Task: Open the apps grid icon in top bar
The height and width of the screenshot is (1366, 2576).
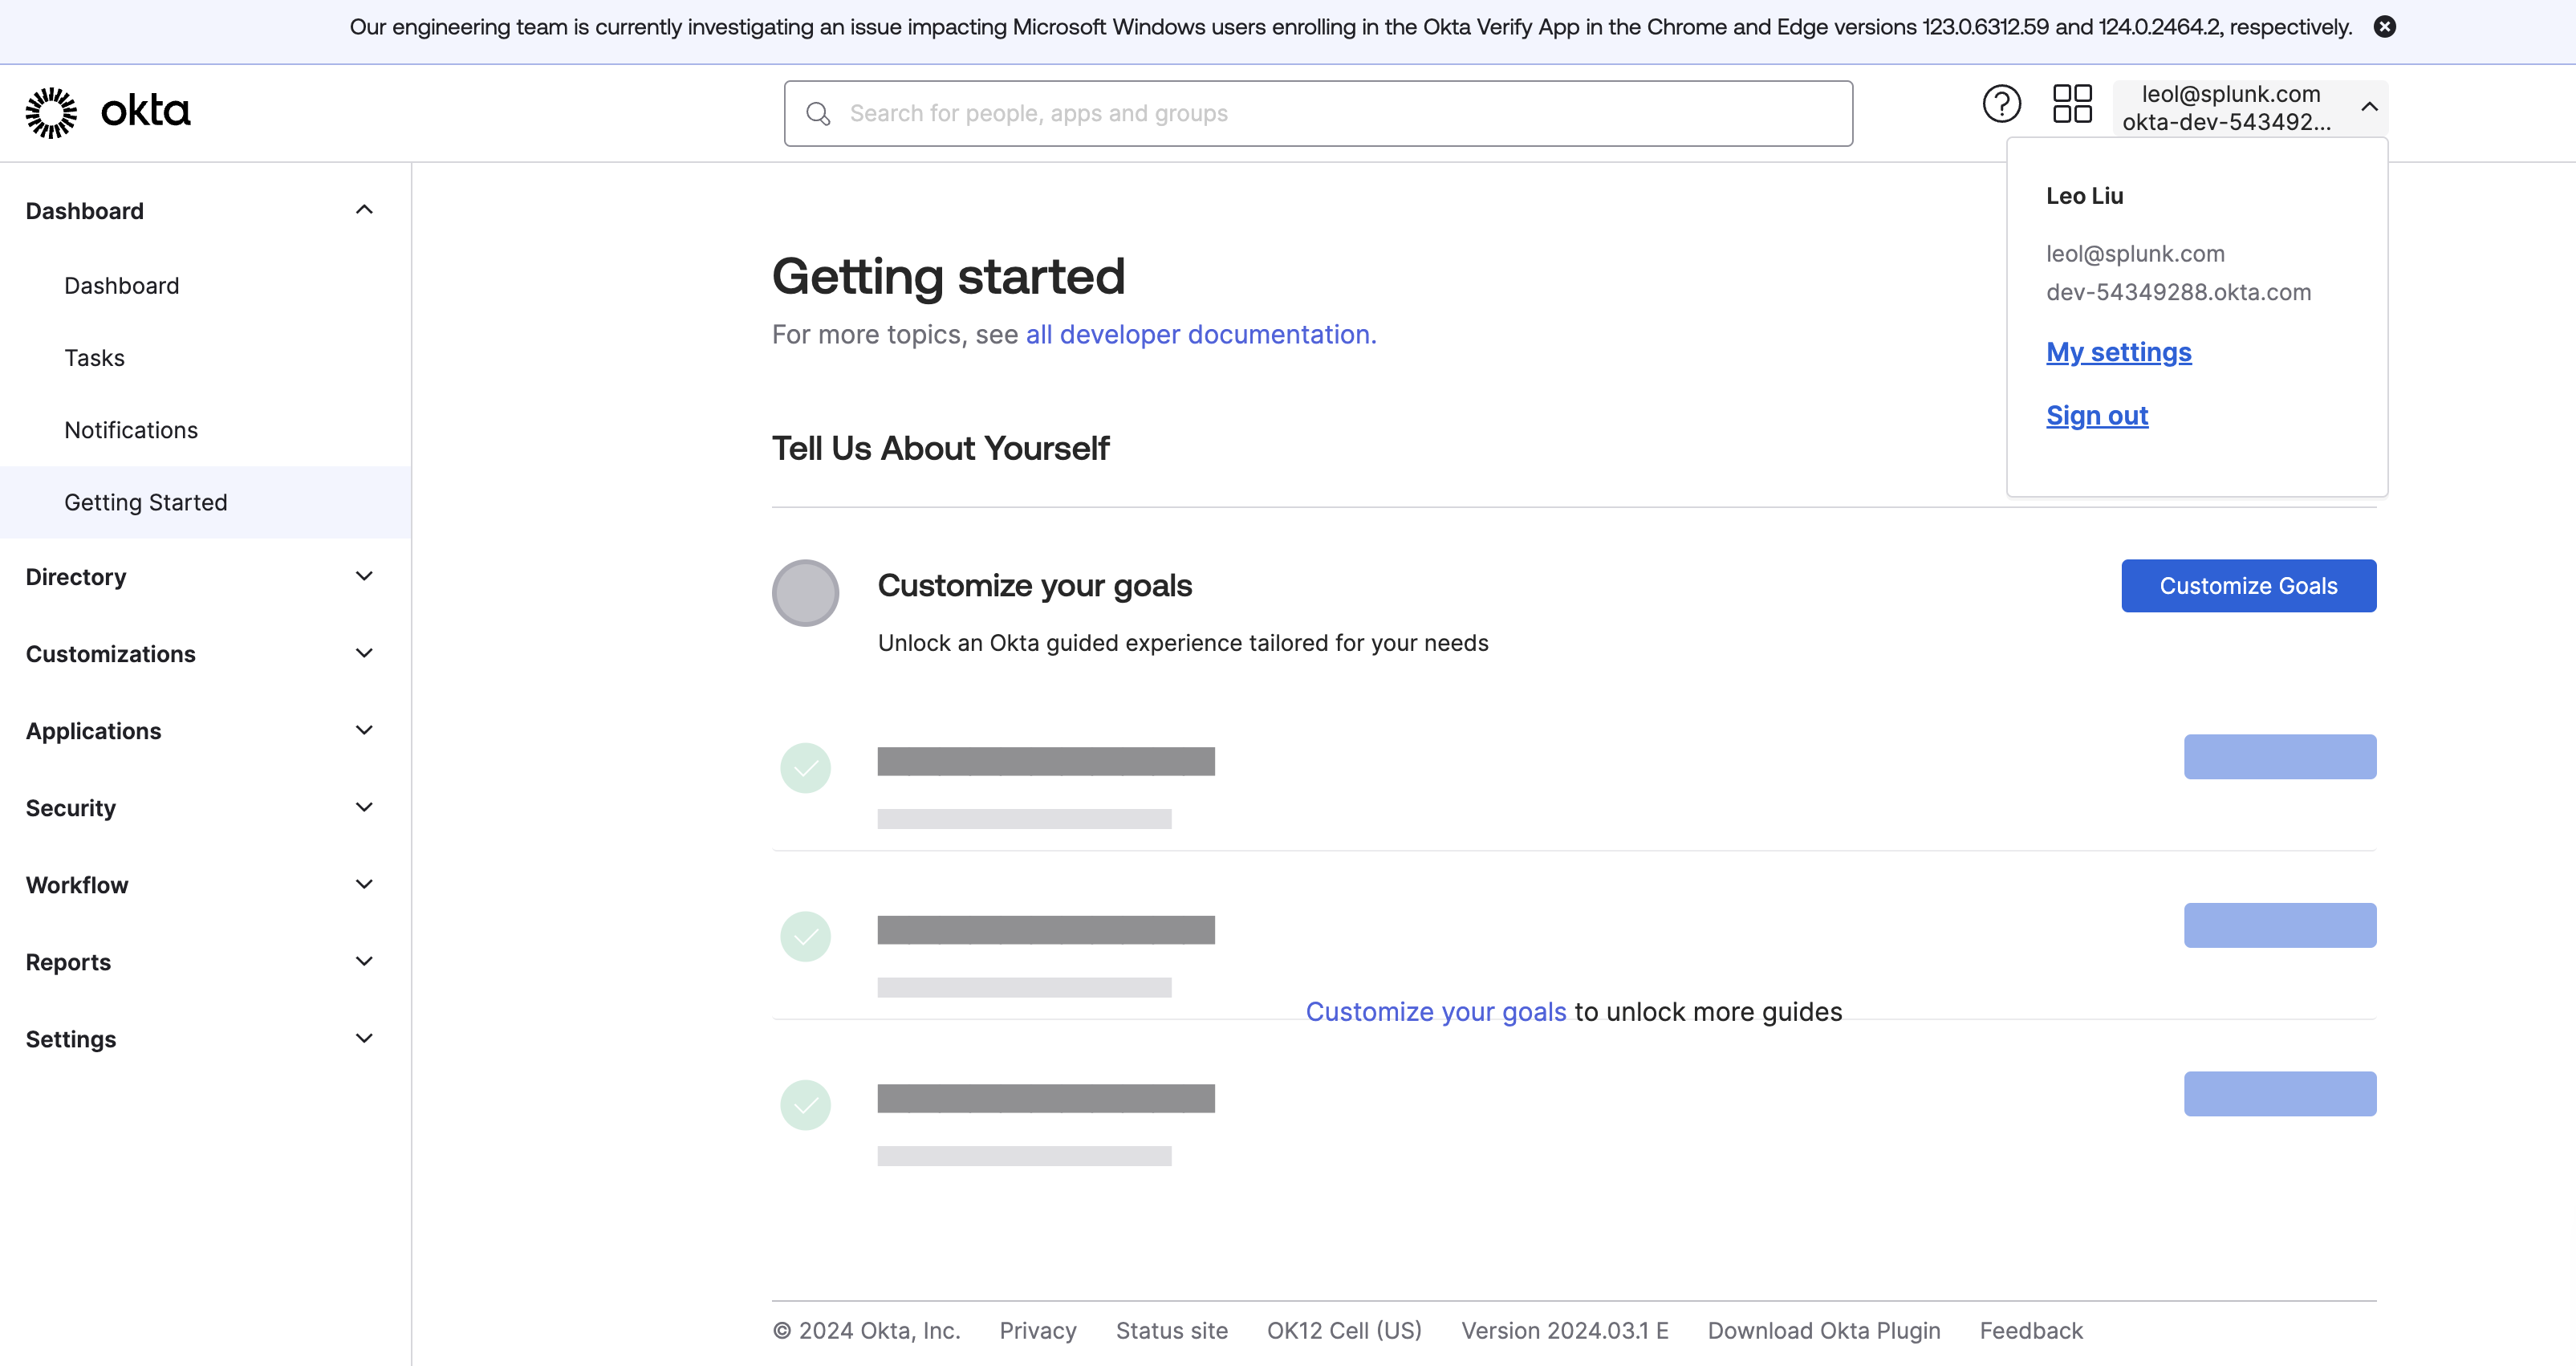Action: point(2072,103)
